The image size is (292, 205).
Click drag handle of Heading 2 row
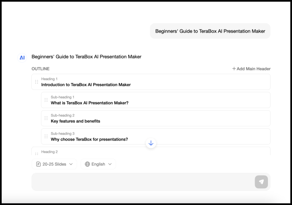[36, 154]
